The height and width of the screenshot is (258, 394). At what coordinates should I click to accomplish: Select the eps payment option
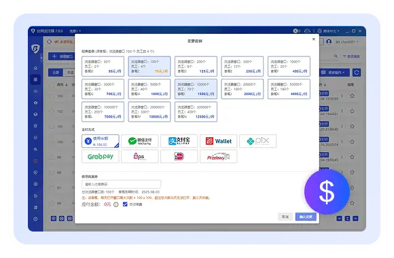click(x=140, y=157)
